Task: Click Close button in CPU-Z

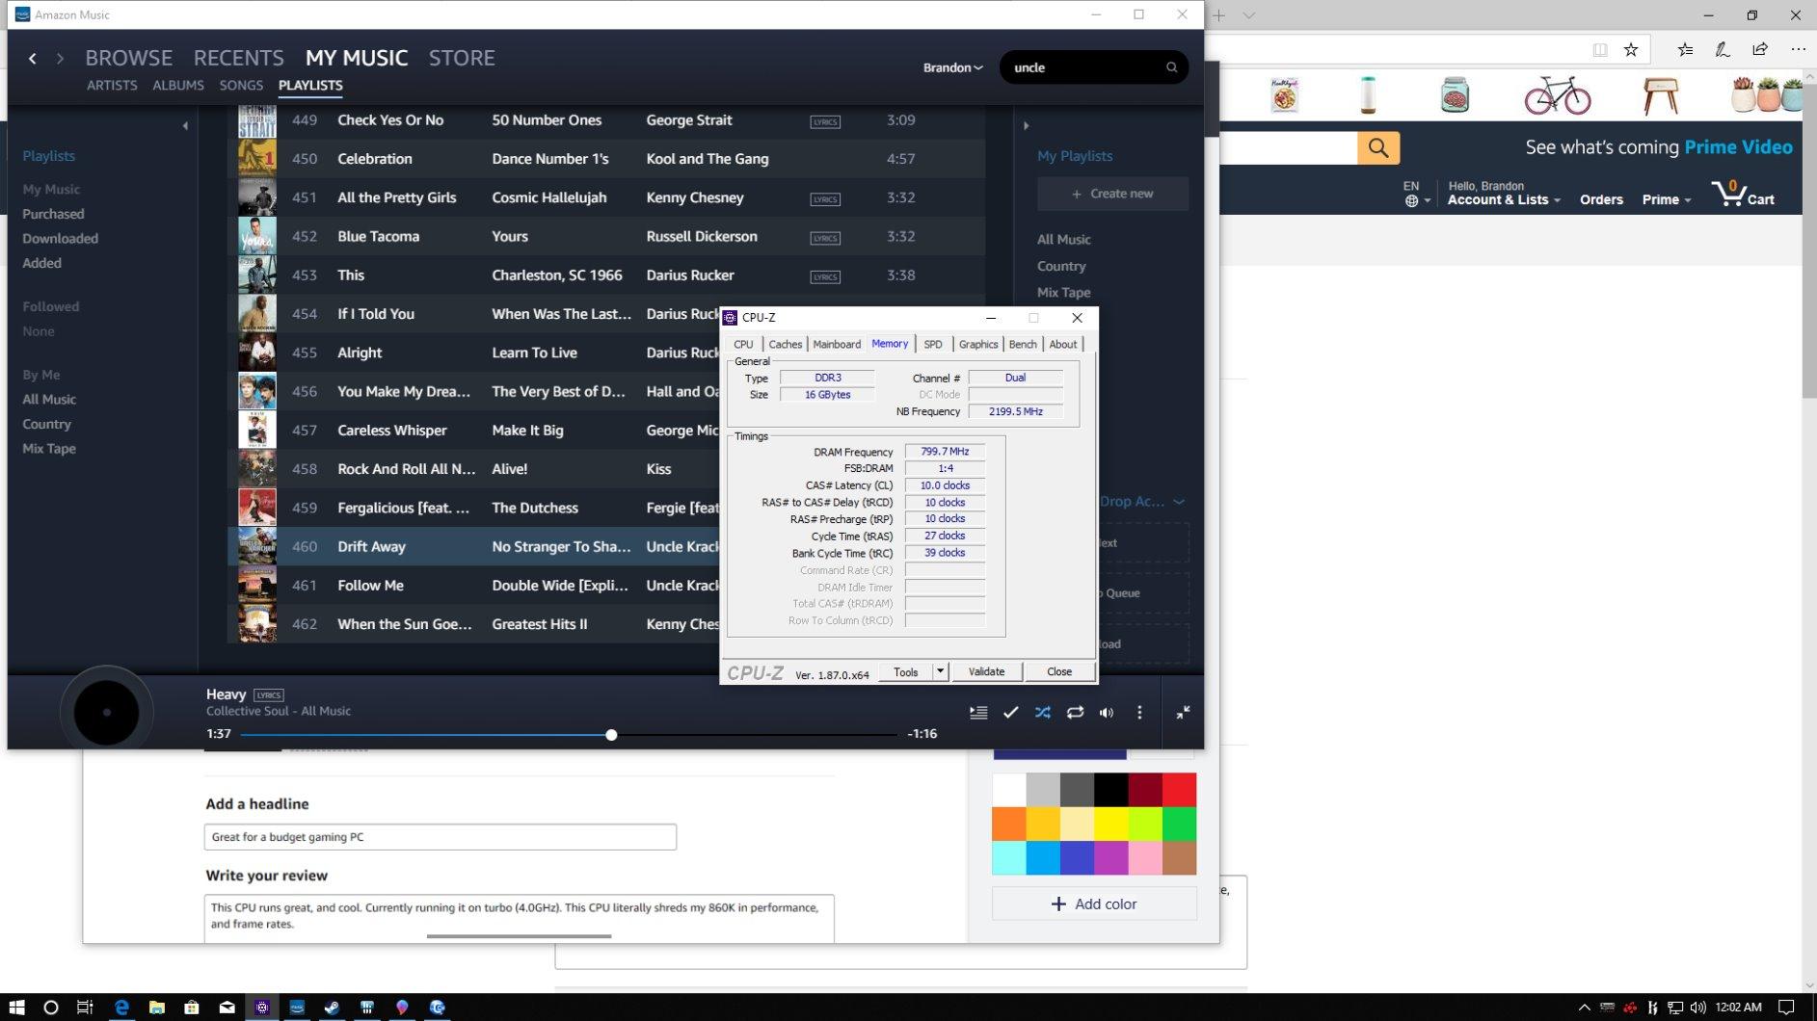Action: [1059, 672]
